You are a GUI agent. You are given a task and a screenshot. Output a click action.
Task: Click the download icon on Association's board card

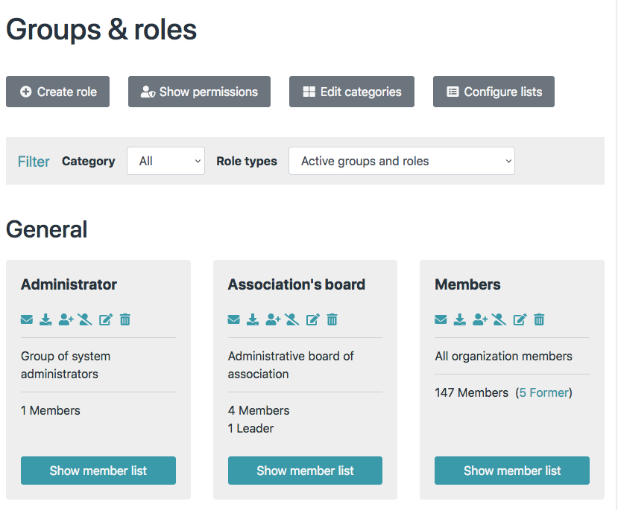(253, 319)
